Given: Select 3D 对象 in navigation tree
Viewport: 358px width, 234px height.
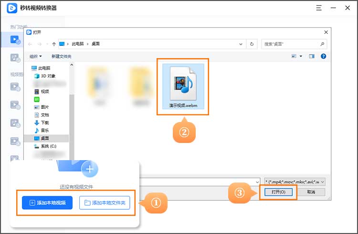Looking at the screenshot, I should [x=48, y=76].
